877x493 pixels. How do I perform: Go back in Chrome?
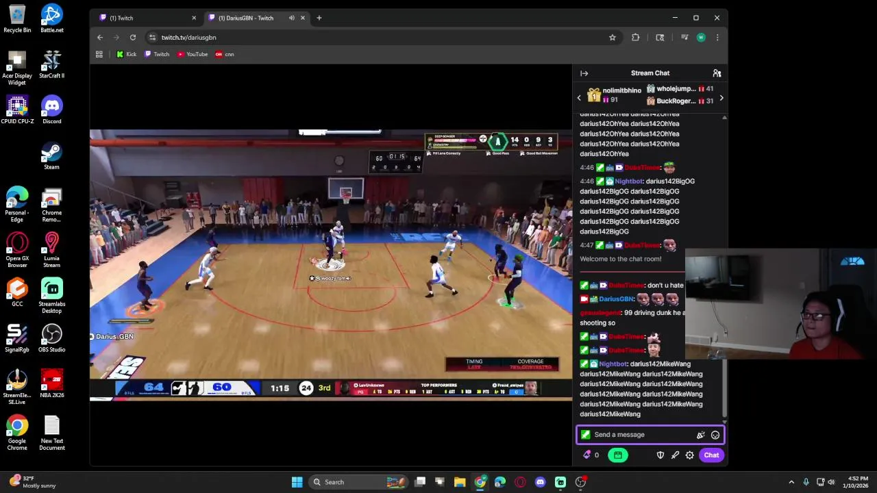(x=100, y=38)
